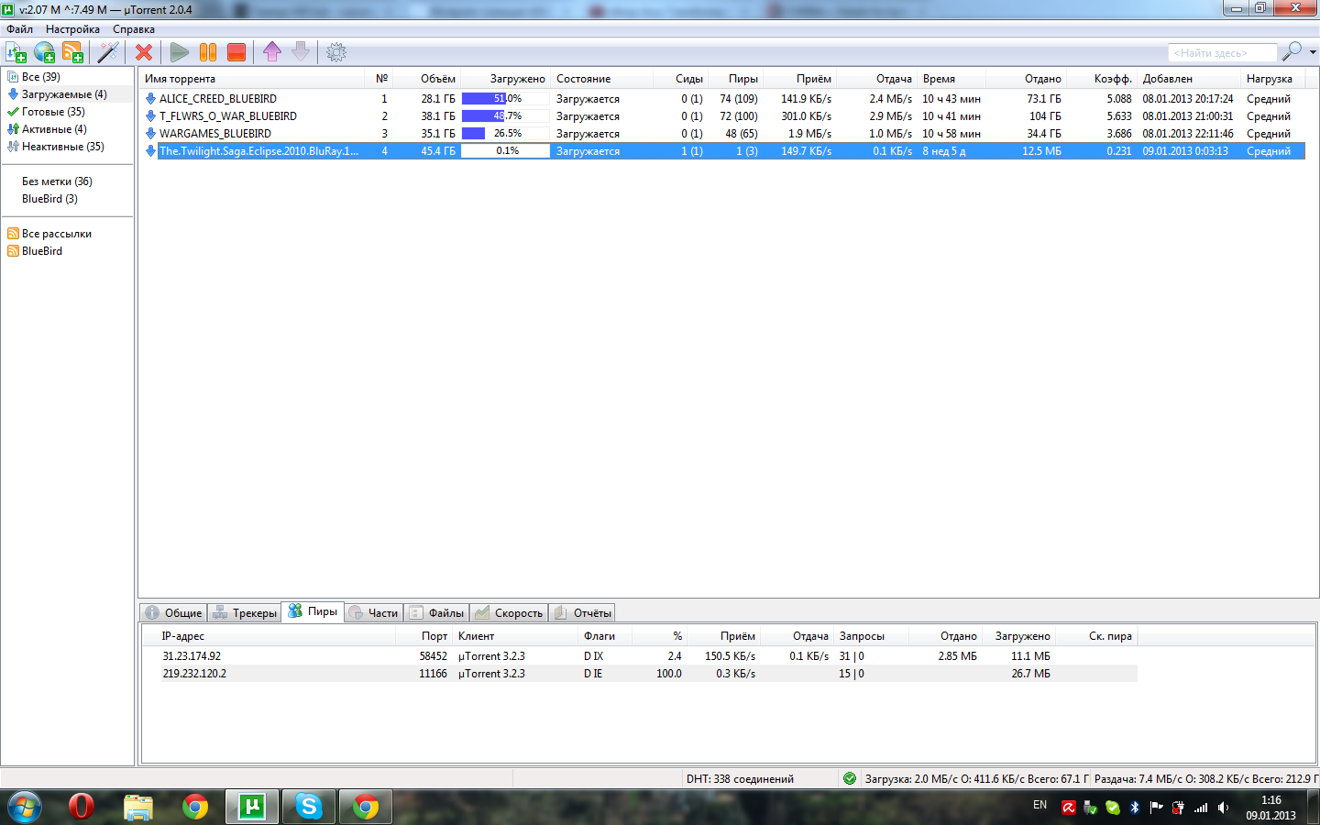Open the Справка menu
This screenshot has width=1320, height=825.
tap(134, 29)
